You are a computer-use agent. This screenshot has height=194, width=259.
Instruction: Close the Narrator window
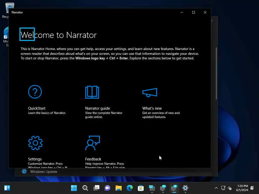pyautogui.click(x=205, y=12)
